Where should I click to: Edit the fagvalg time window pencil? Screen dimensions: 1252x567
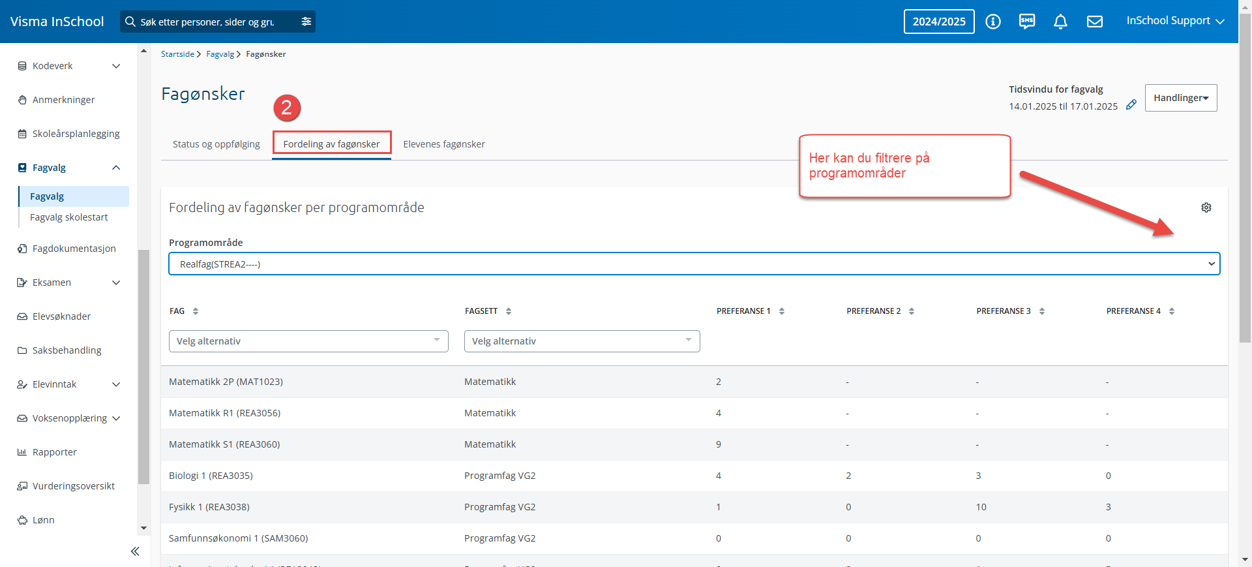[1131, 104]
